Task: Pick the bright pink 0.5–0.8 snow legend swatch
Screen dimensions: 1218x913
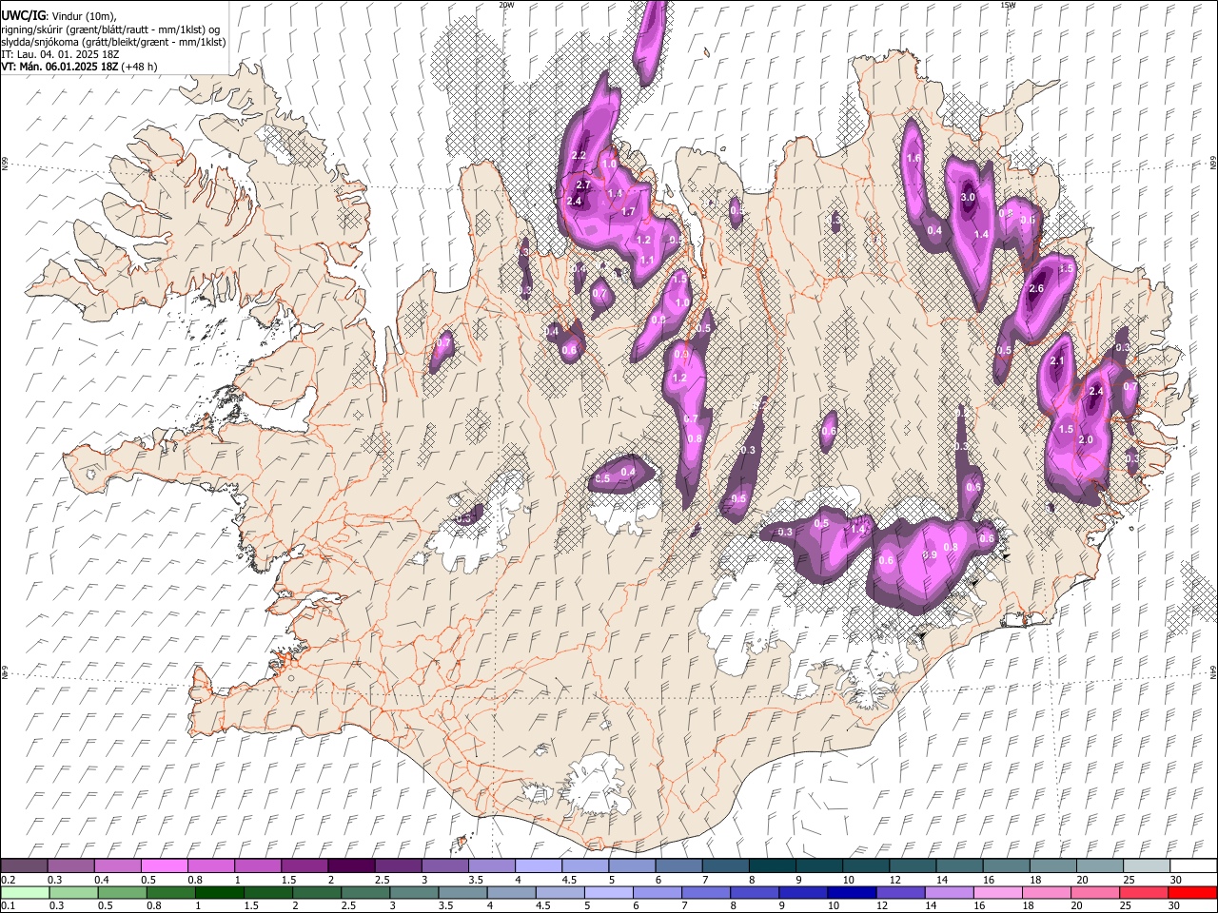Action: pos(164,866)
